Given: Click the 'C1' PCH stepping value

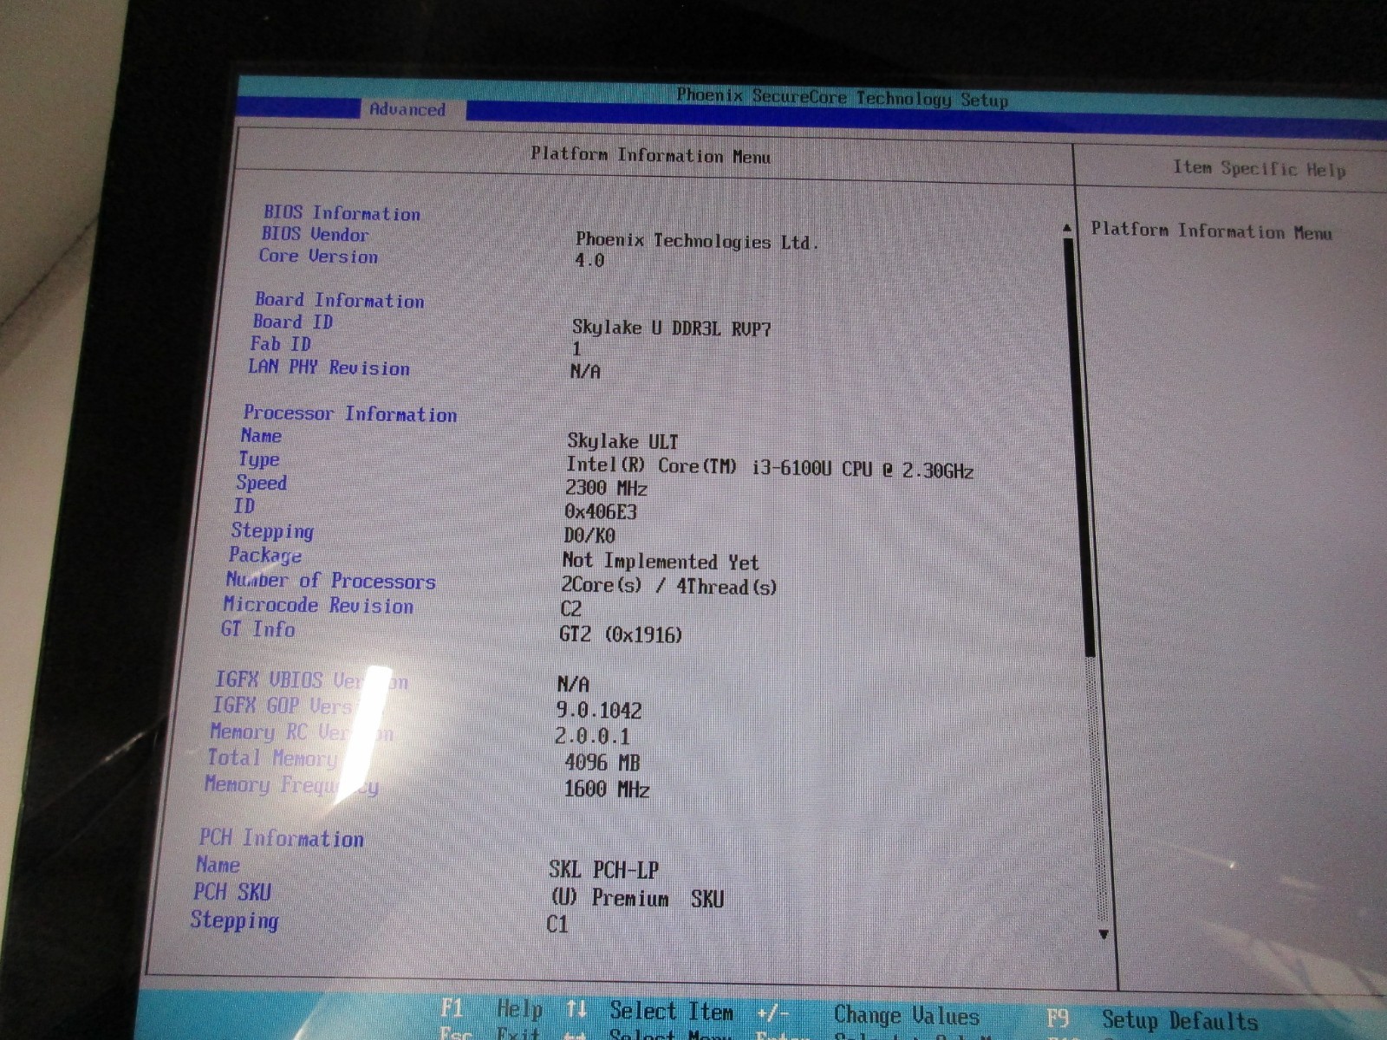Looking at the screenshot, I should pyautogui.click(x=557, y=924).
